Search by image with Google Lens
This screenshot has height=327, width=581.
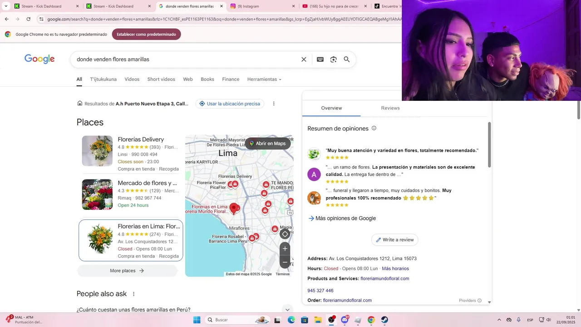click(x=333, y=59)
